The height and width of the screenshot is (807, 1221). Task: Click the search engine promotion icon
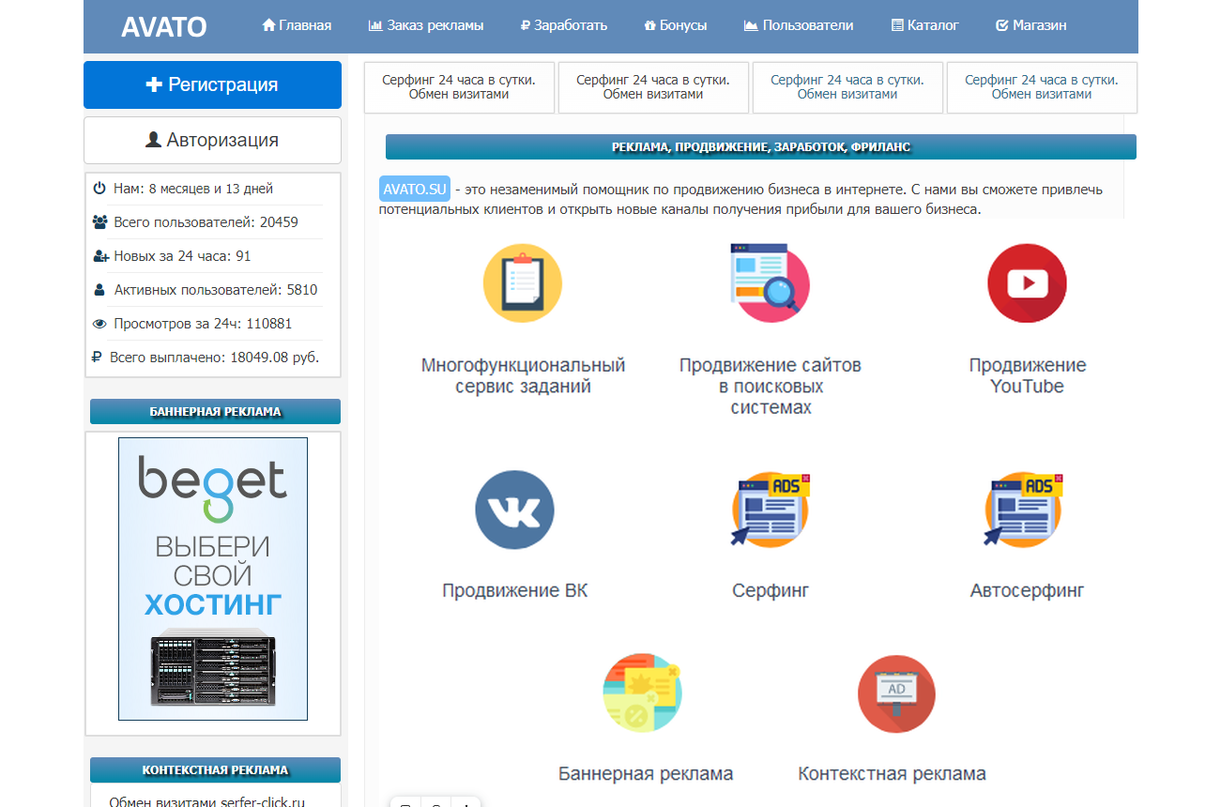(x=771, y=283)
